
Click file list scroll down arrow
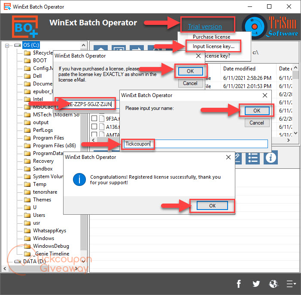tap(295, 133)
